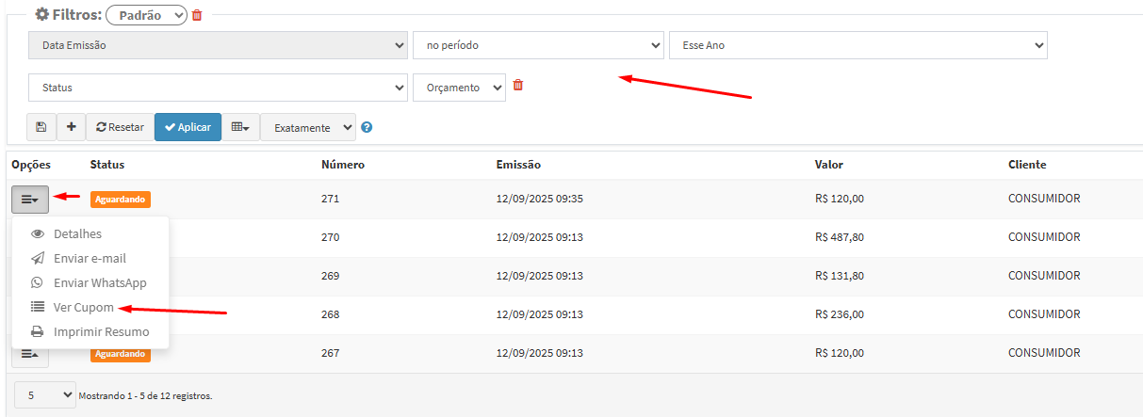1143x417 pixels.
Task: Open the table columns selector icon
Action: coord(240,127)
